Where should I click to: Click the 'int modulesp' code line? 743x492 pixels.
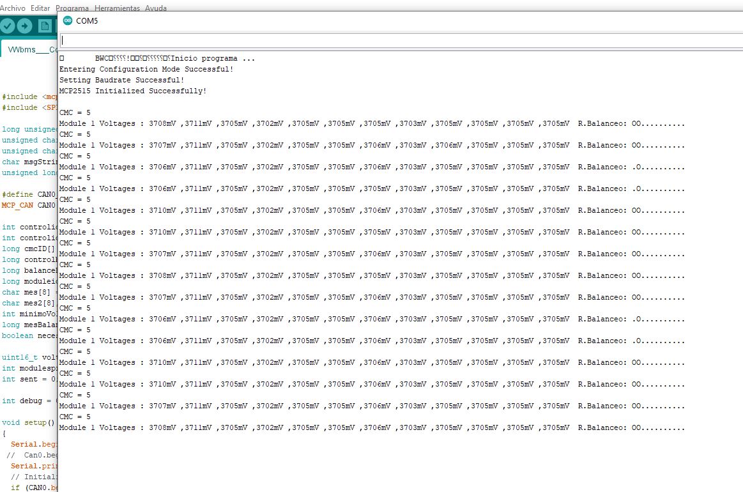click(x=29, y=368)
